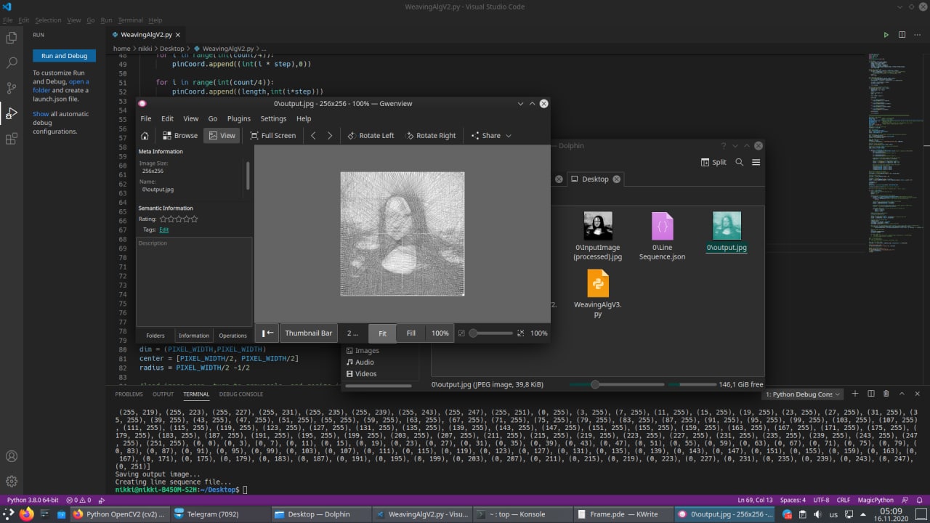The width and height of the screenshot is (930, 523).
Task: Click the Run and Debug button
Action: coord(64,56)
